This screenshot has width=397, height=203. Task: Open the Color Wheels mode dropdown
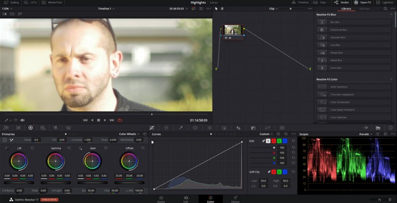129,134
